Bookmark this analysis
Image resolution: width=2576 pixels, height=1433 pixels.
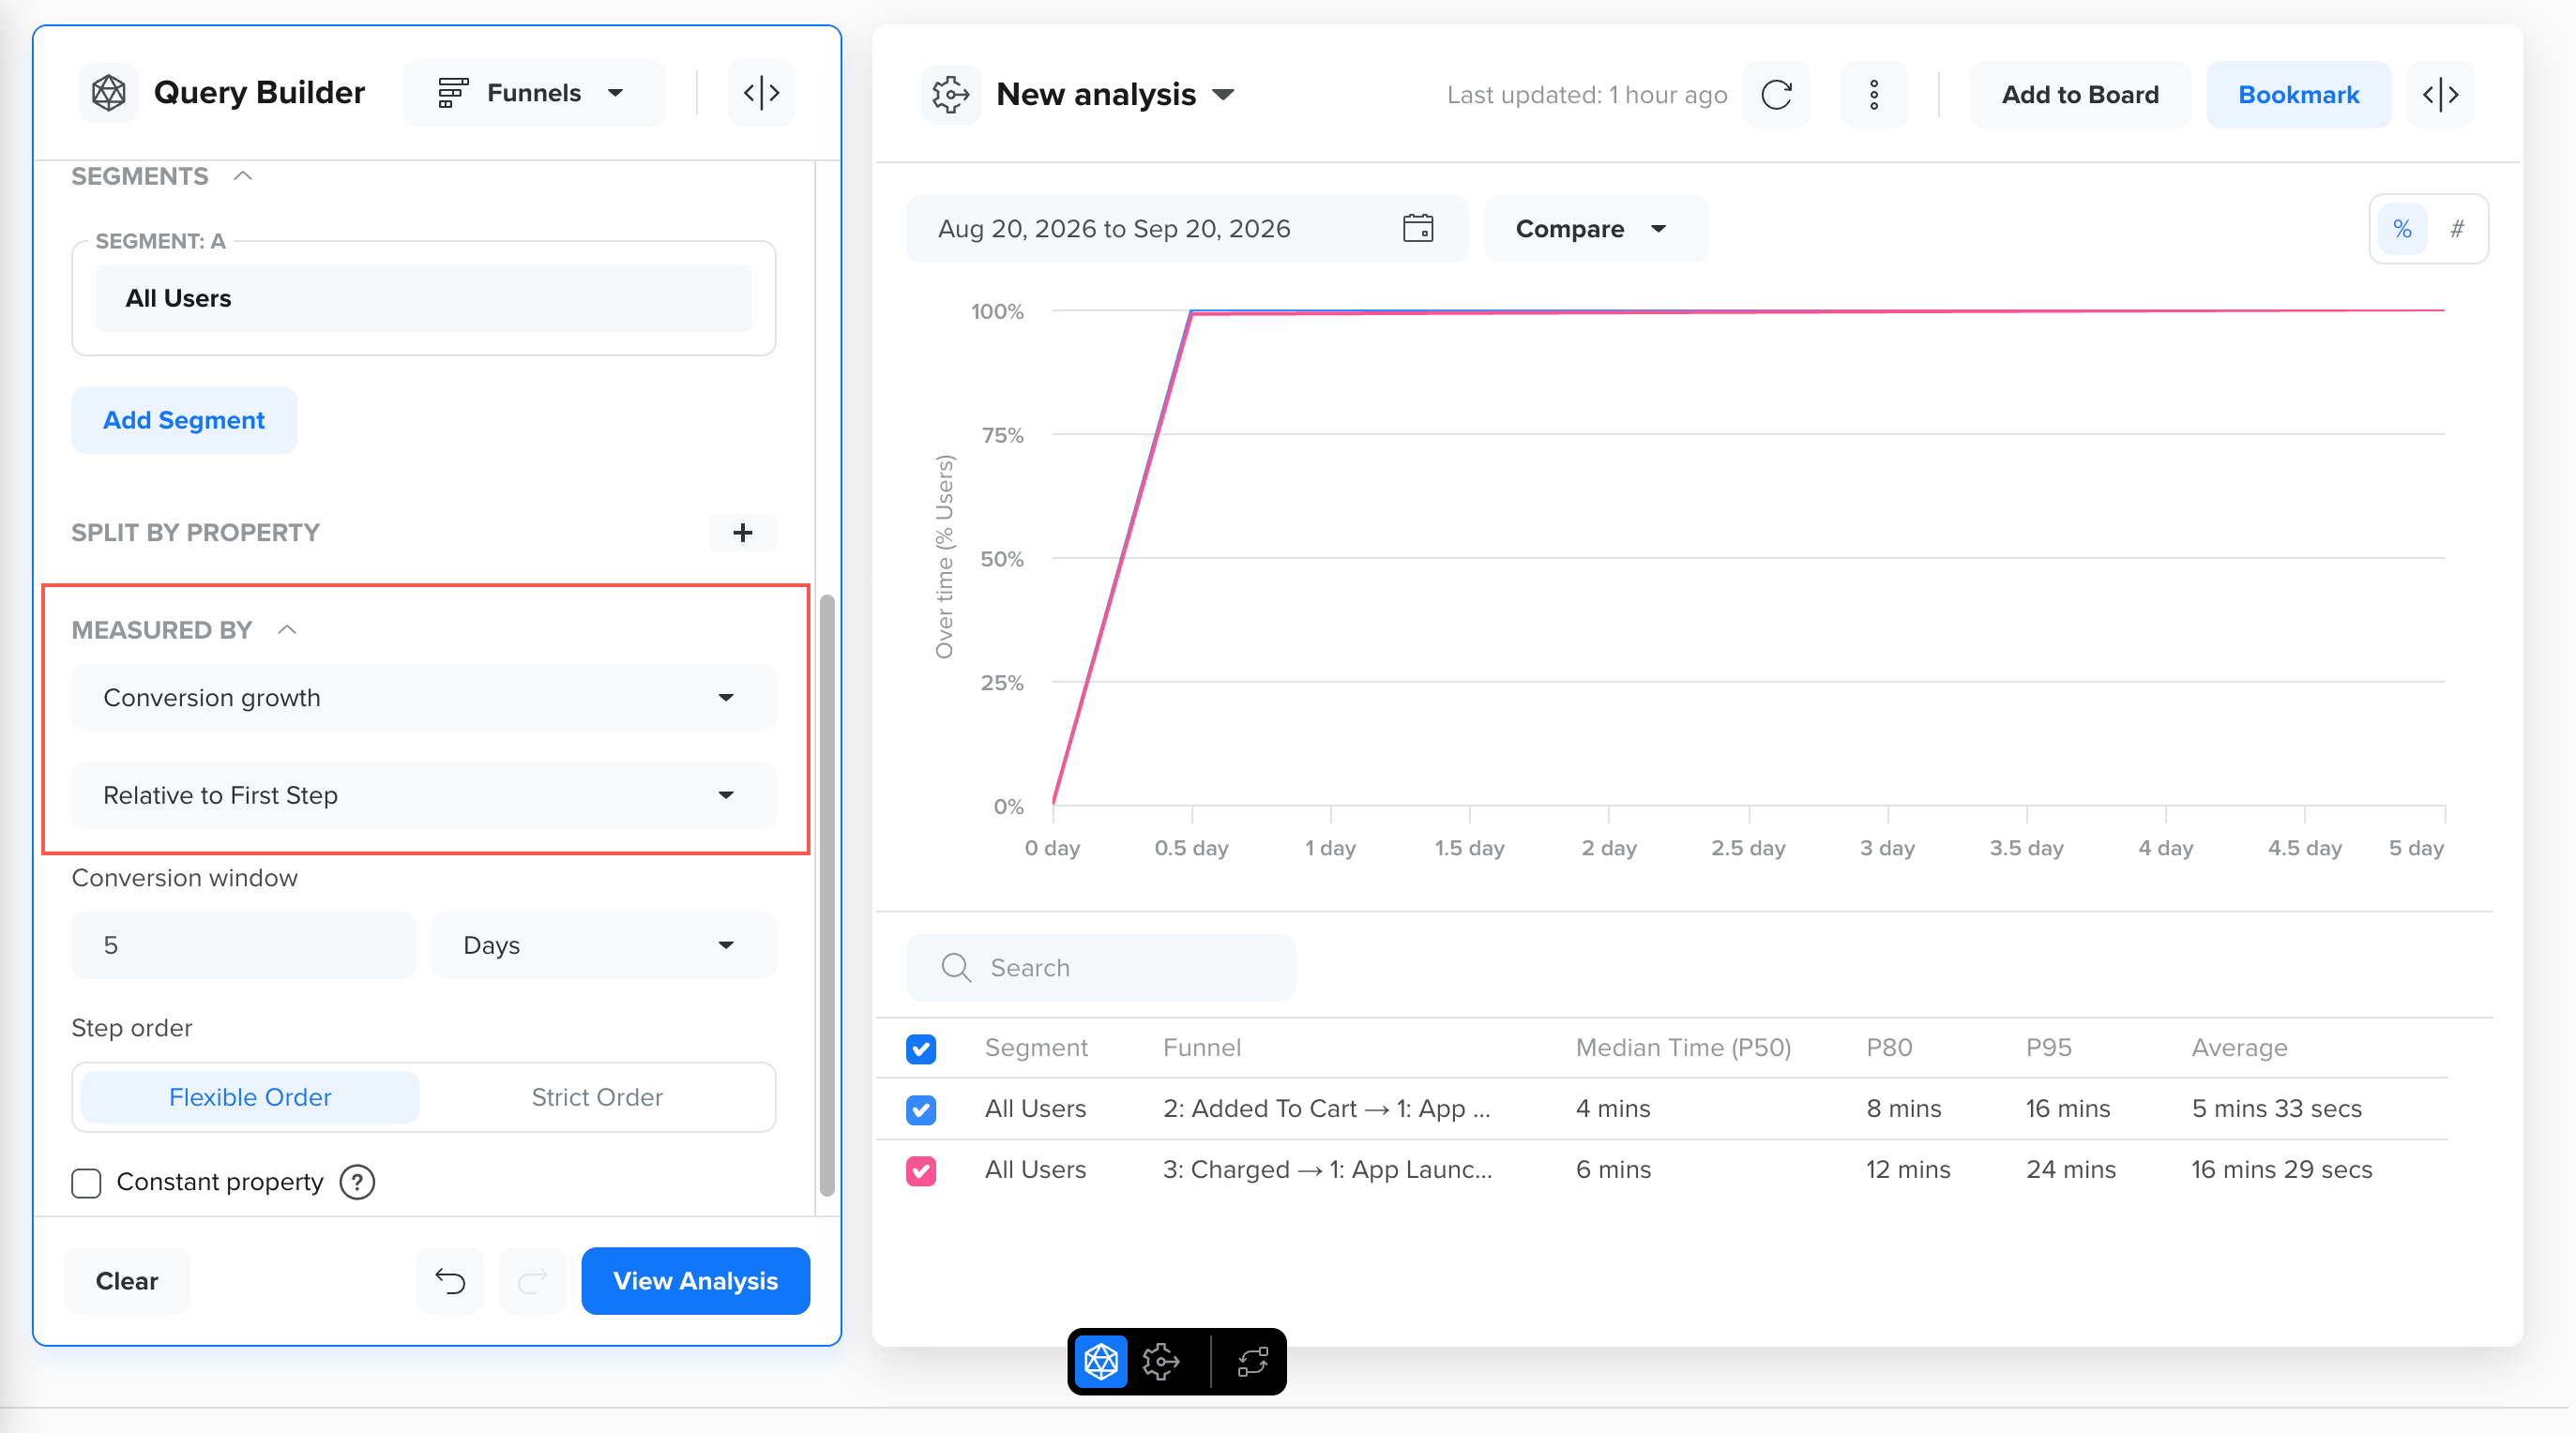(x=2298, y=95)
